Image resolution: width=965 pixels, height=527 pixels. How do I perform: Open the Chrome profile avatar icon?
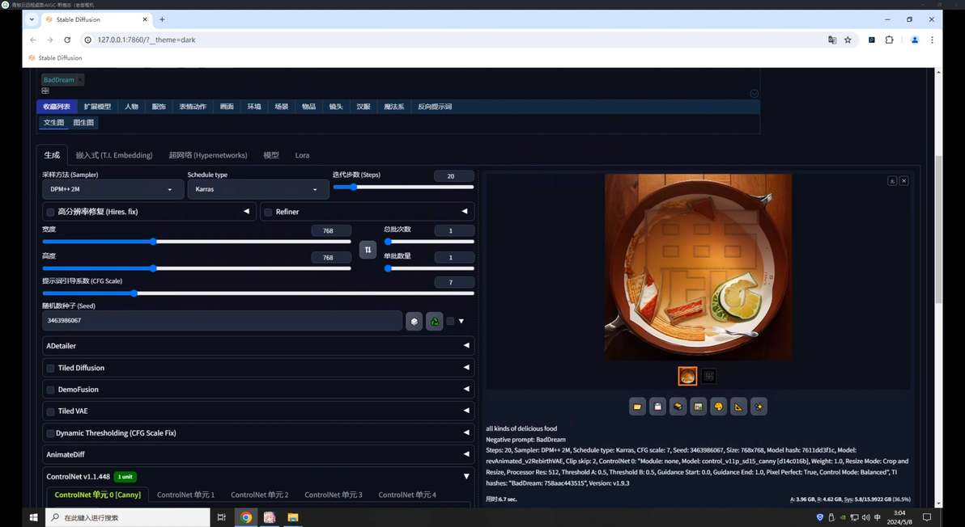tap(915, 40)
